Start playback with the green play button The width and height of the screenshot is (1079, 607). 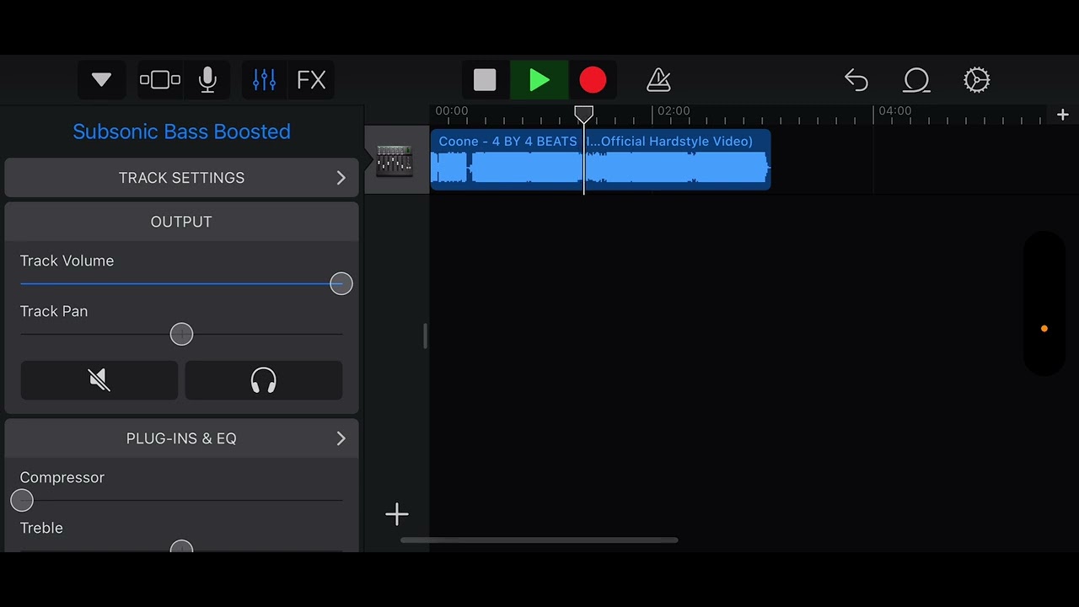click(x=539, y=80)
